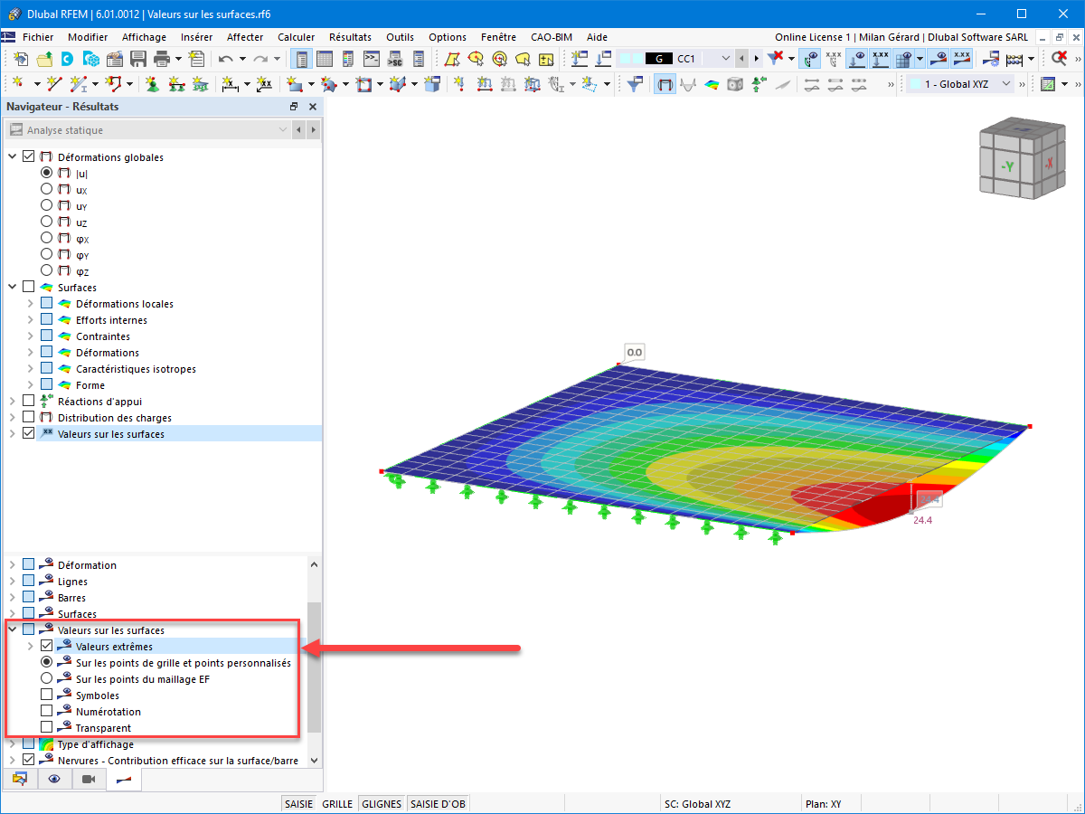Image resolution: width=1085 pixels, height=814 pixels.
Task: Toggle the SAISIE D'OB status bar button
Action: (438, 804)
